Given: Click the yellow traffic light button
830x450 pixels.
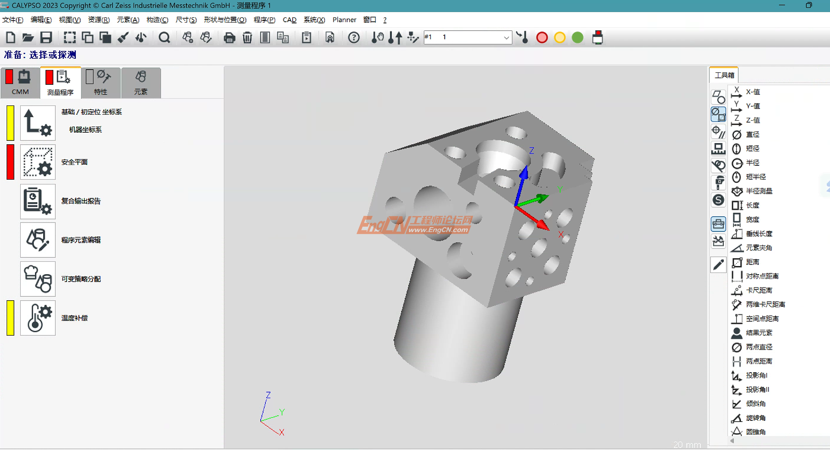Looking at the screenshot, I should coord(560,38).
